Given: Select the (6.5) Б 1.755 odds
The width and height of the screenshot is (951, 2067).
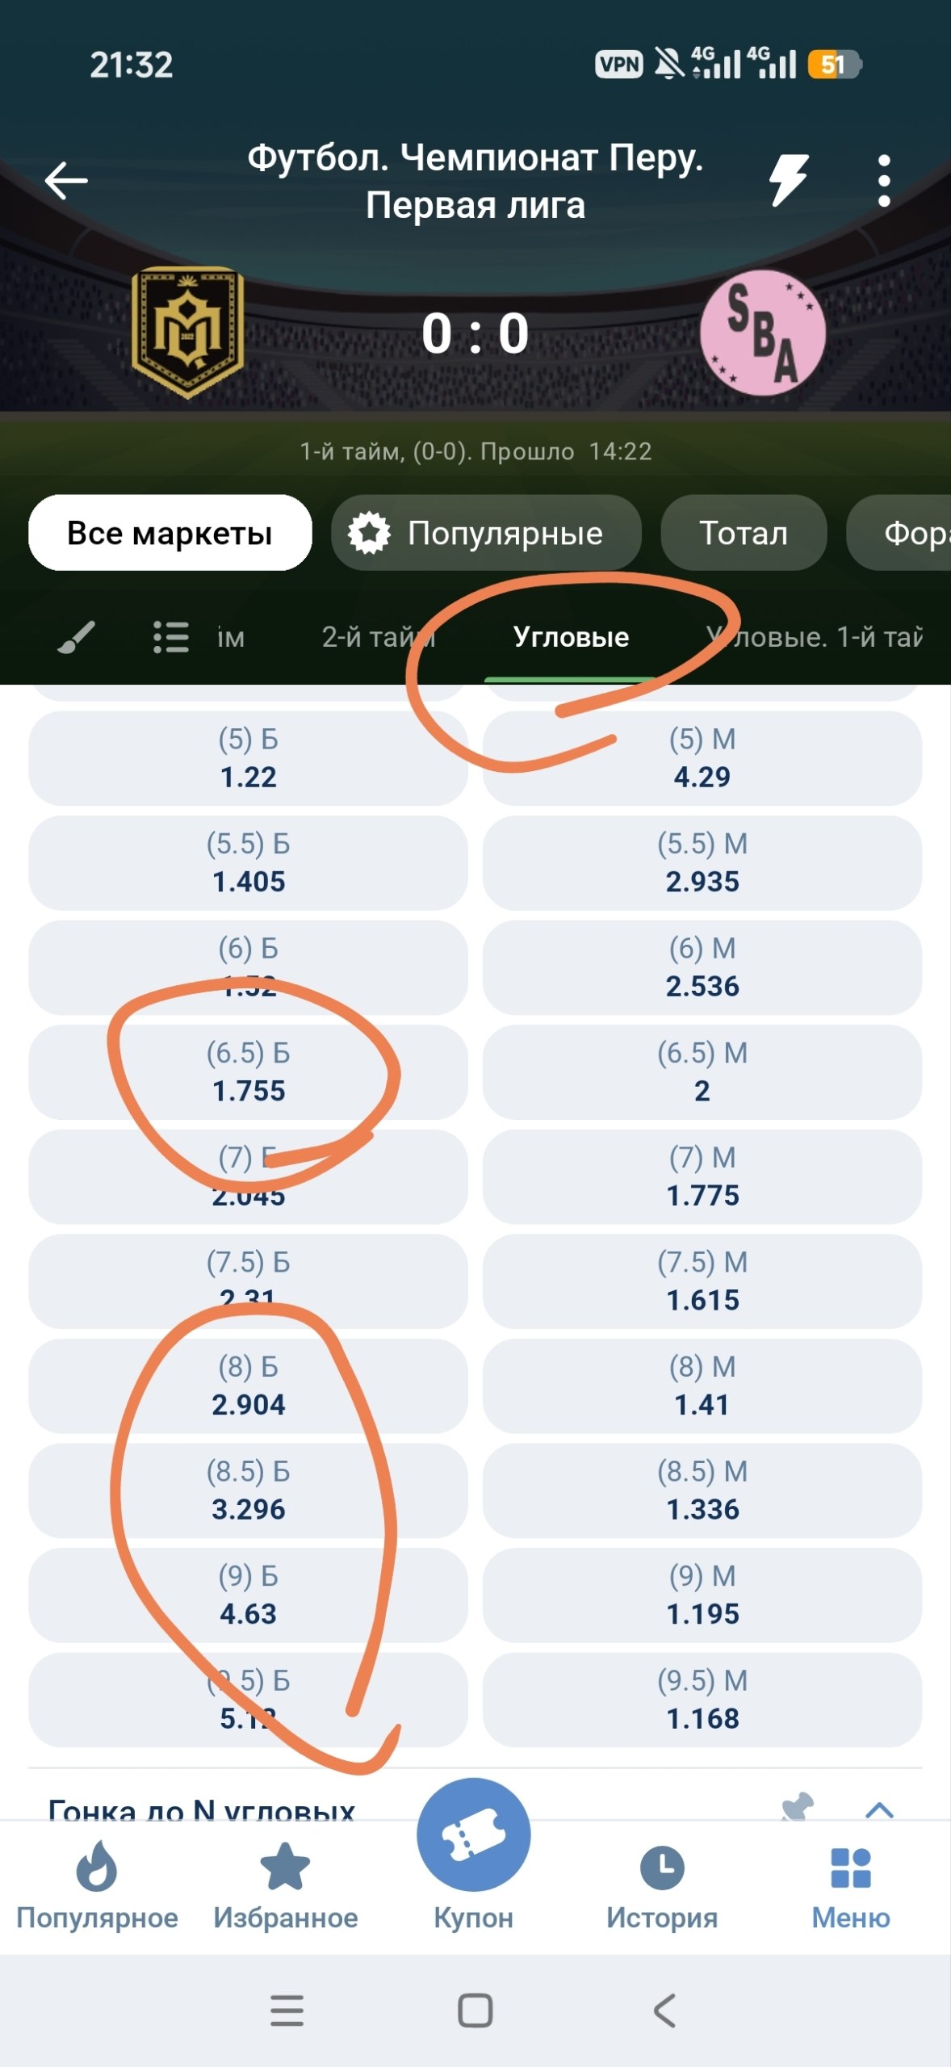Looking at the screenshot, I should point(248,1072).
